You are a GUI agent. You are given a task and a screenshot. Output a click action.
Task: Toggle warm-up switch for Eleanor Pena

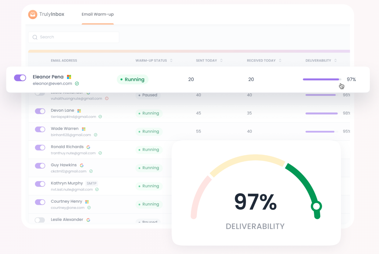pos(20,78)
